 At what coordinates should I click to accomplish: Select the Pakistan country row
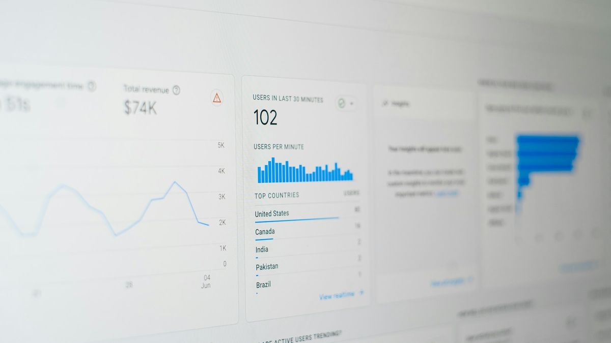[x=308, y=267]
